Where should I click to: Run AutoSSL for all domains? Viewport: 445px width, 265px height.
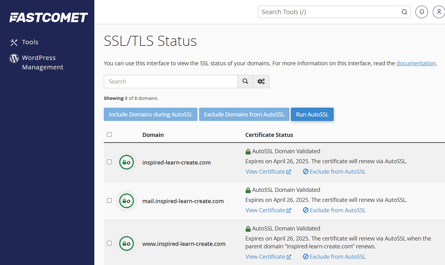312,114
